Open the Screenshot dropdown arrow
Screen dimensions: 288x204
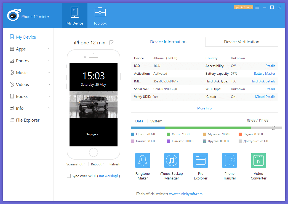(x=85, y=164)
